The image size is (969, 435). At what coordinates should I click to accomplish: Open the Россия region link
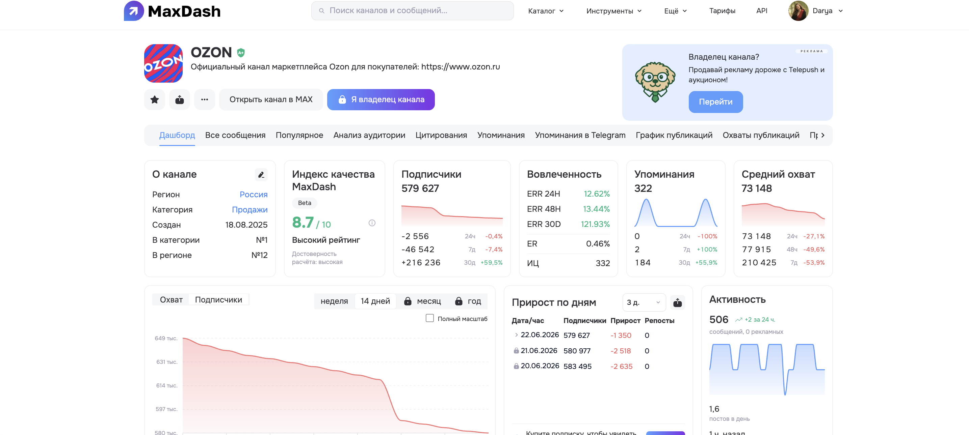pyautogui.click(x=254, y=195)
